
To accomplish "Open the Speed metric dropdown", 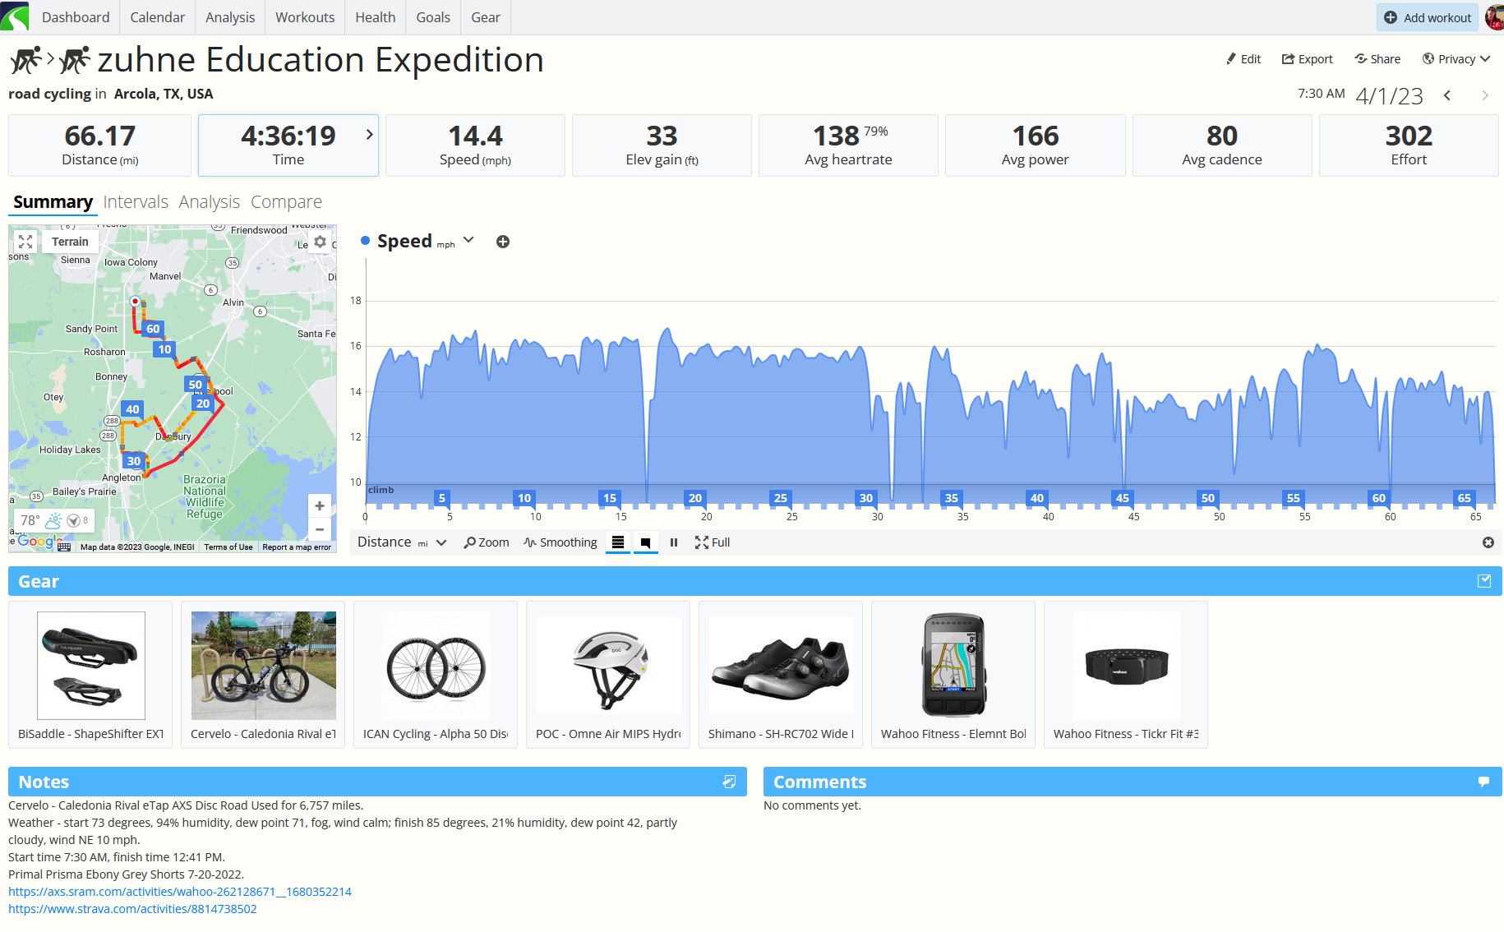I will click(468, 240).
